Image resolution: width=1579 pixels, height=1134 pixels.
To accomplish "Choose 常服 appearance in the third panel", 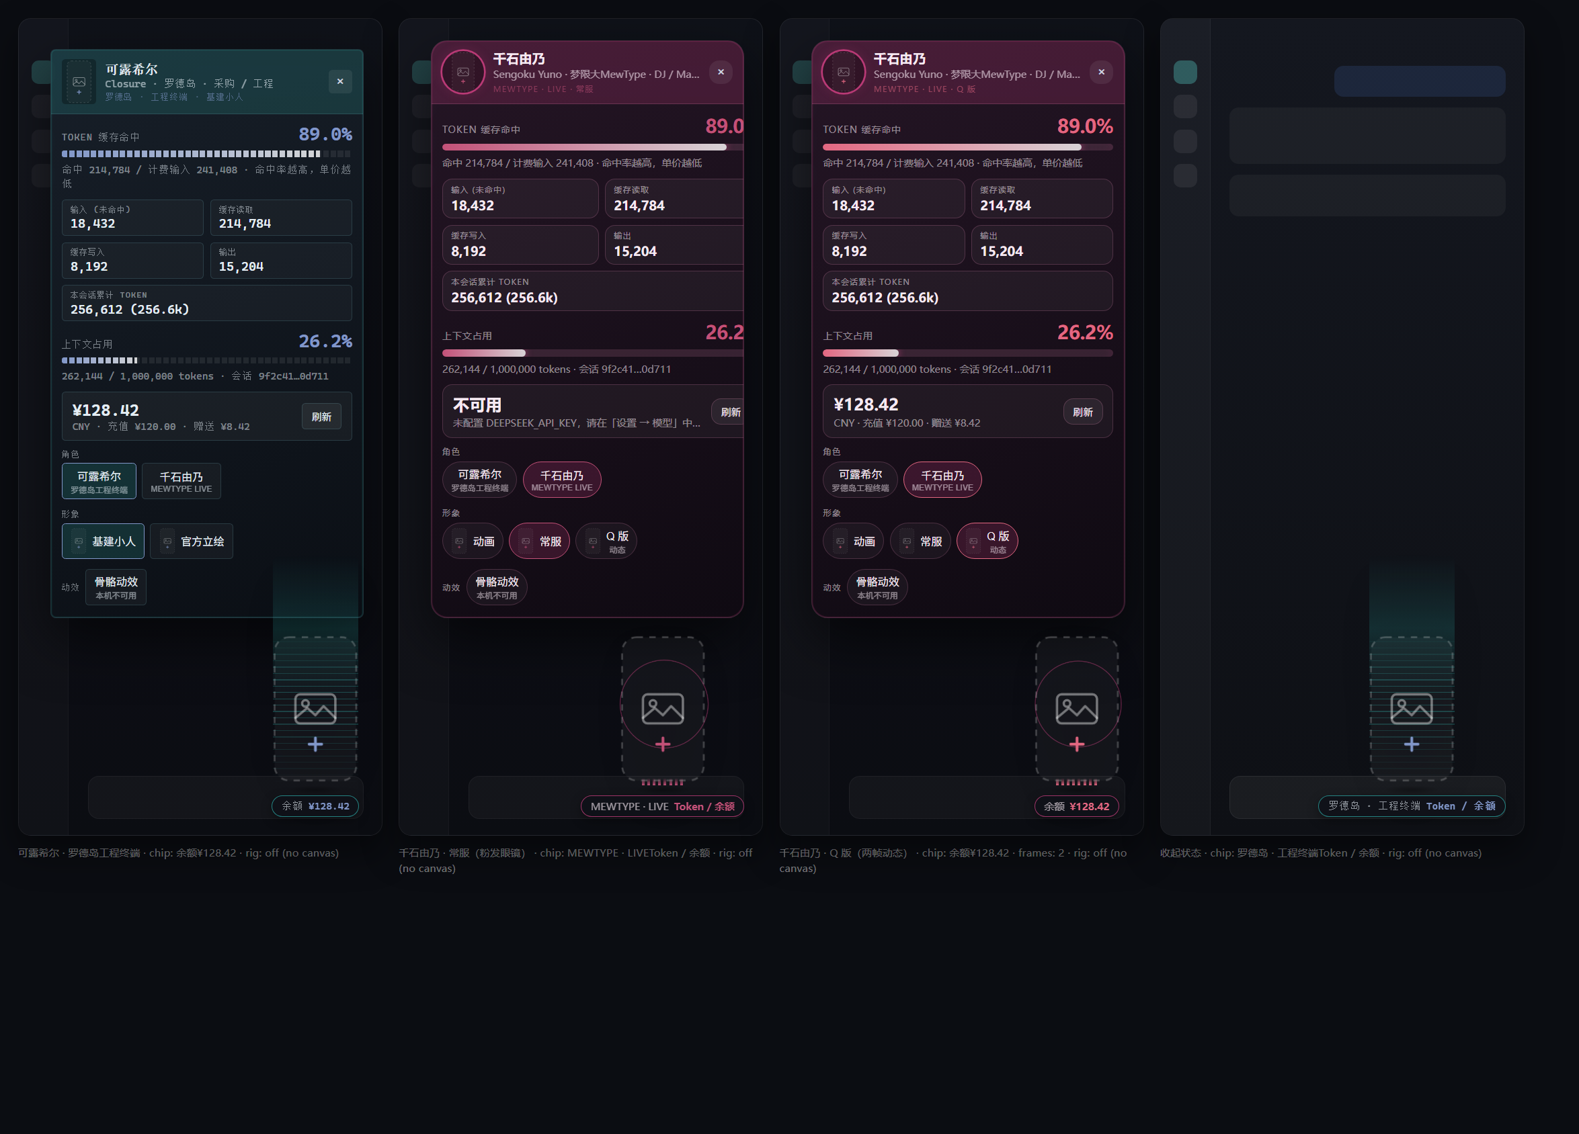I will [x=920, y=541].
